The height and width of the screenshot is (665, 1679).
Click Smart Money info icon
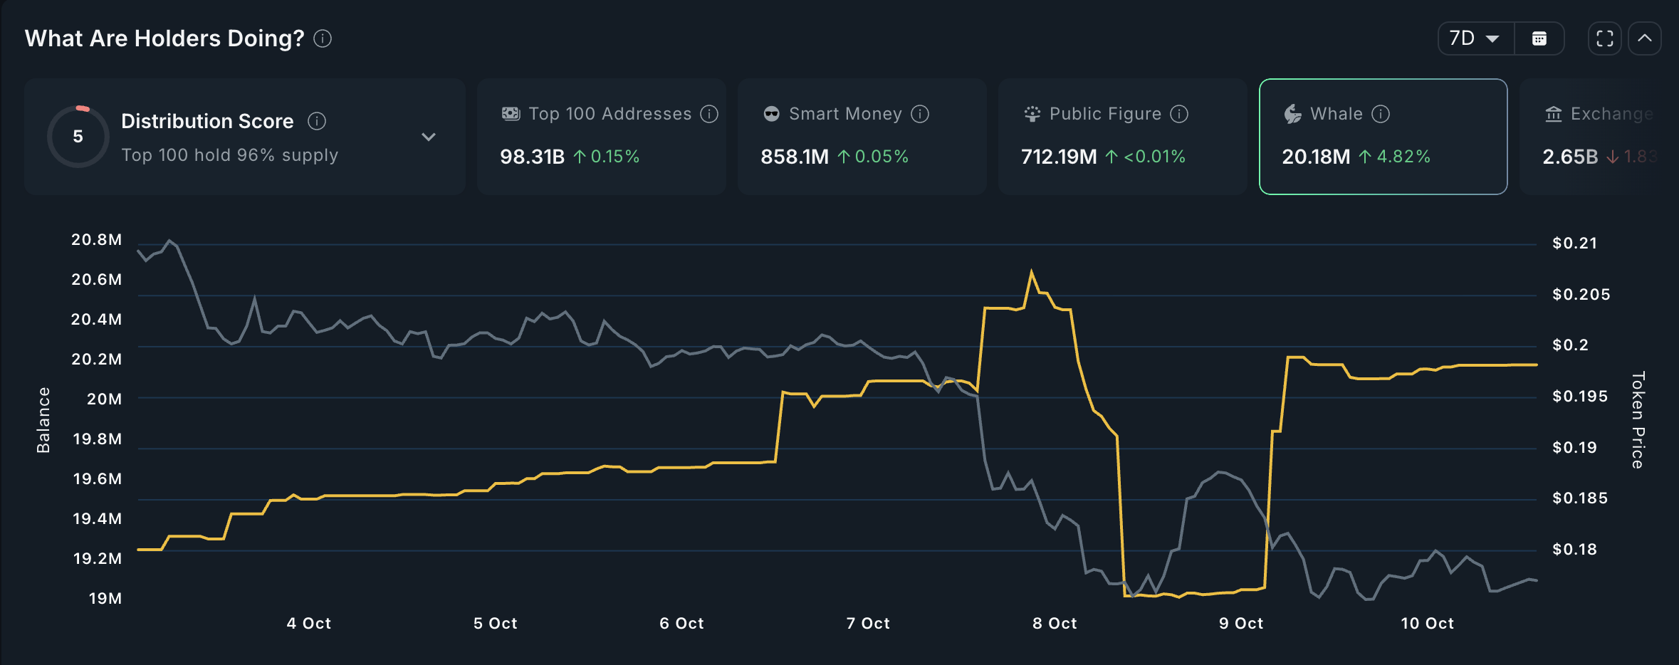point(920,114)
